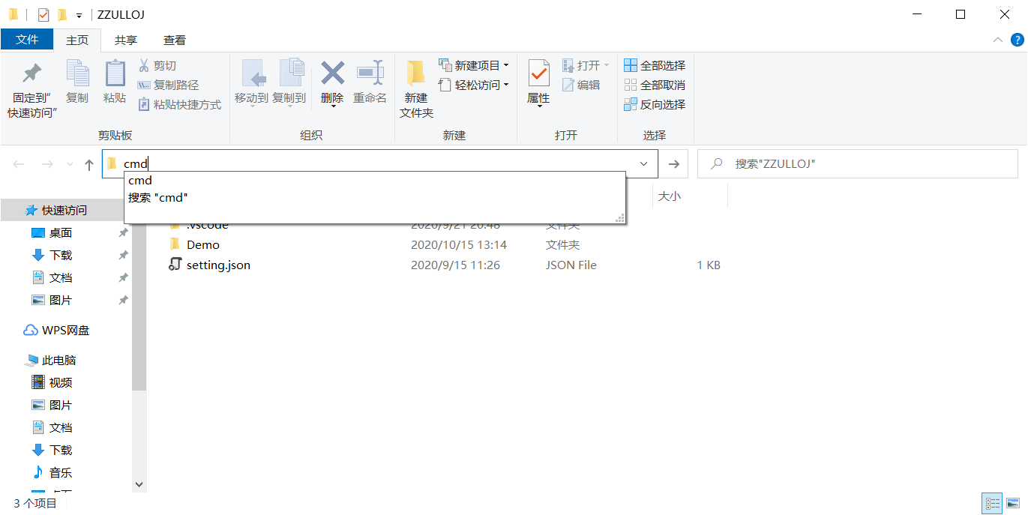Click the New Folder icon
The width and height of the screenshot is (1028, 515).
pos(416,73)
